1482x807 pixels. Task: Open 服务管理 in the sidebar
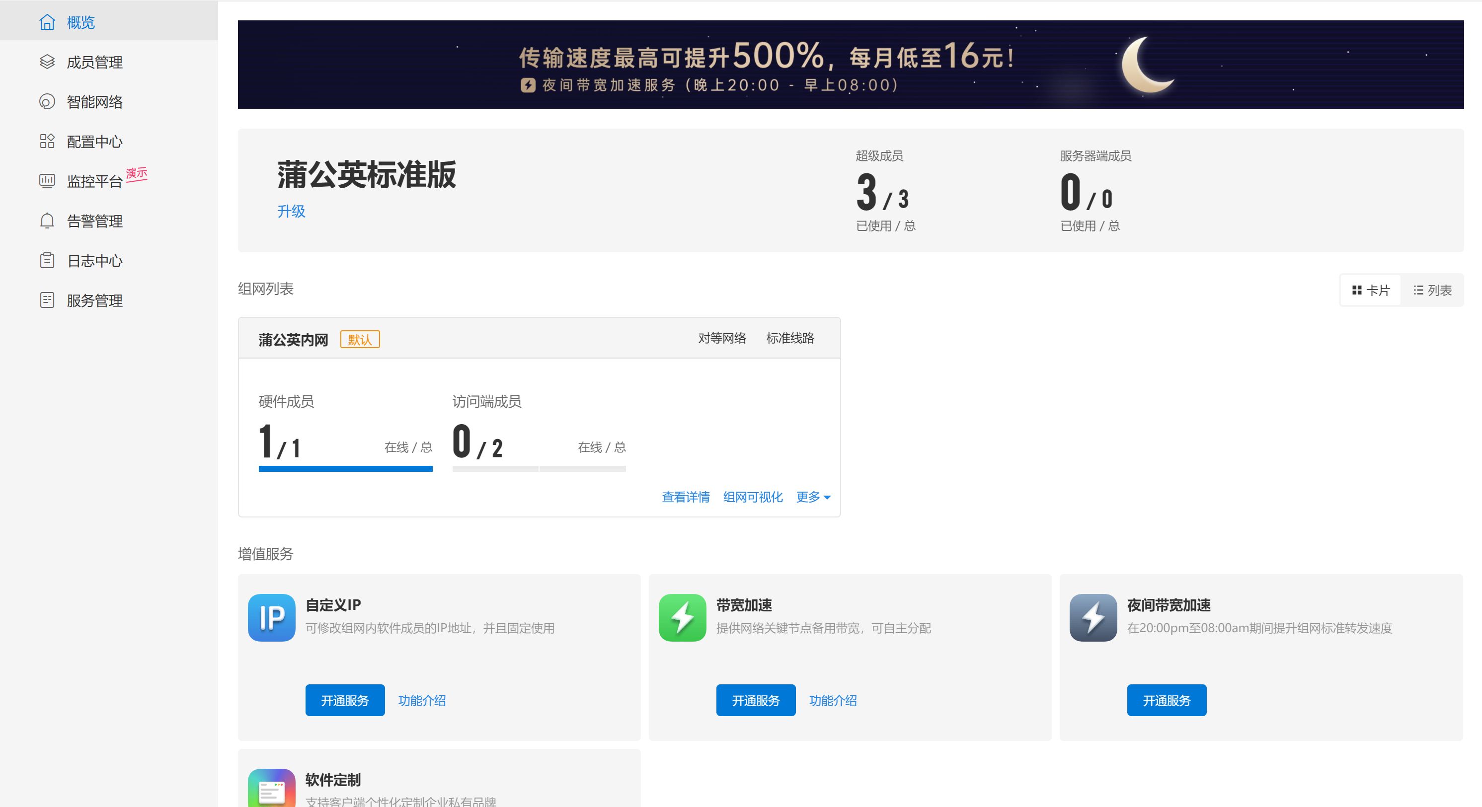click(109, 300)
